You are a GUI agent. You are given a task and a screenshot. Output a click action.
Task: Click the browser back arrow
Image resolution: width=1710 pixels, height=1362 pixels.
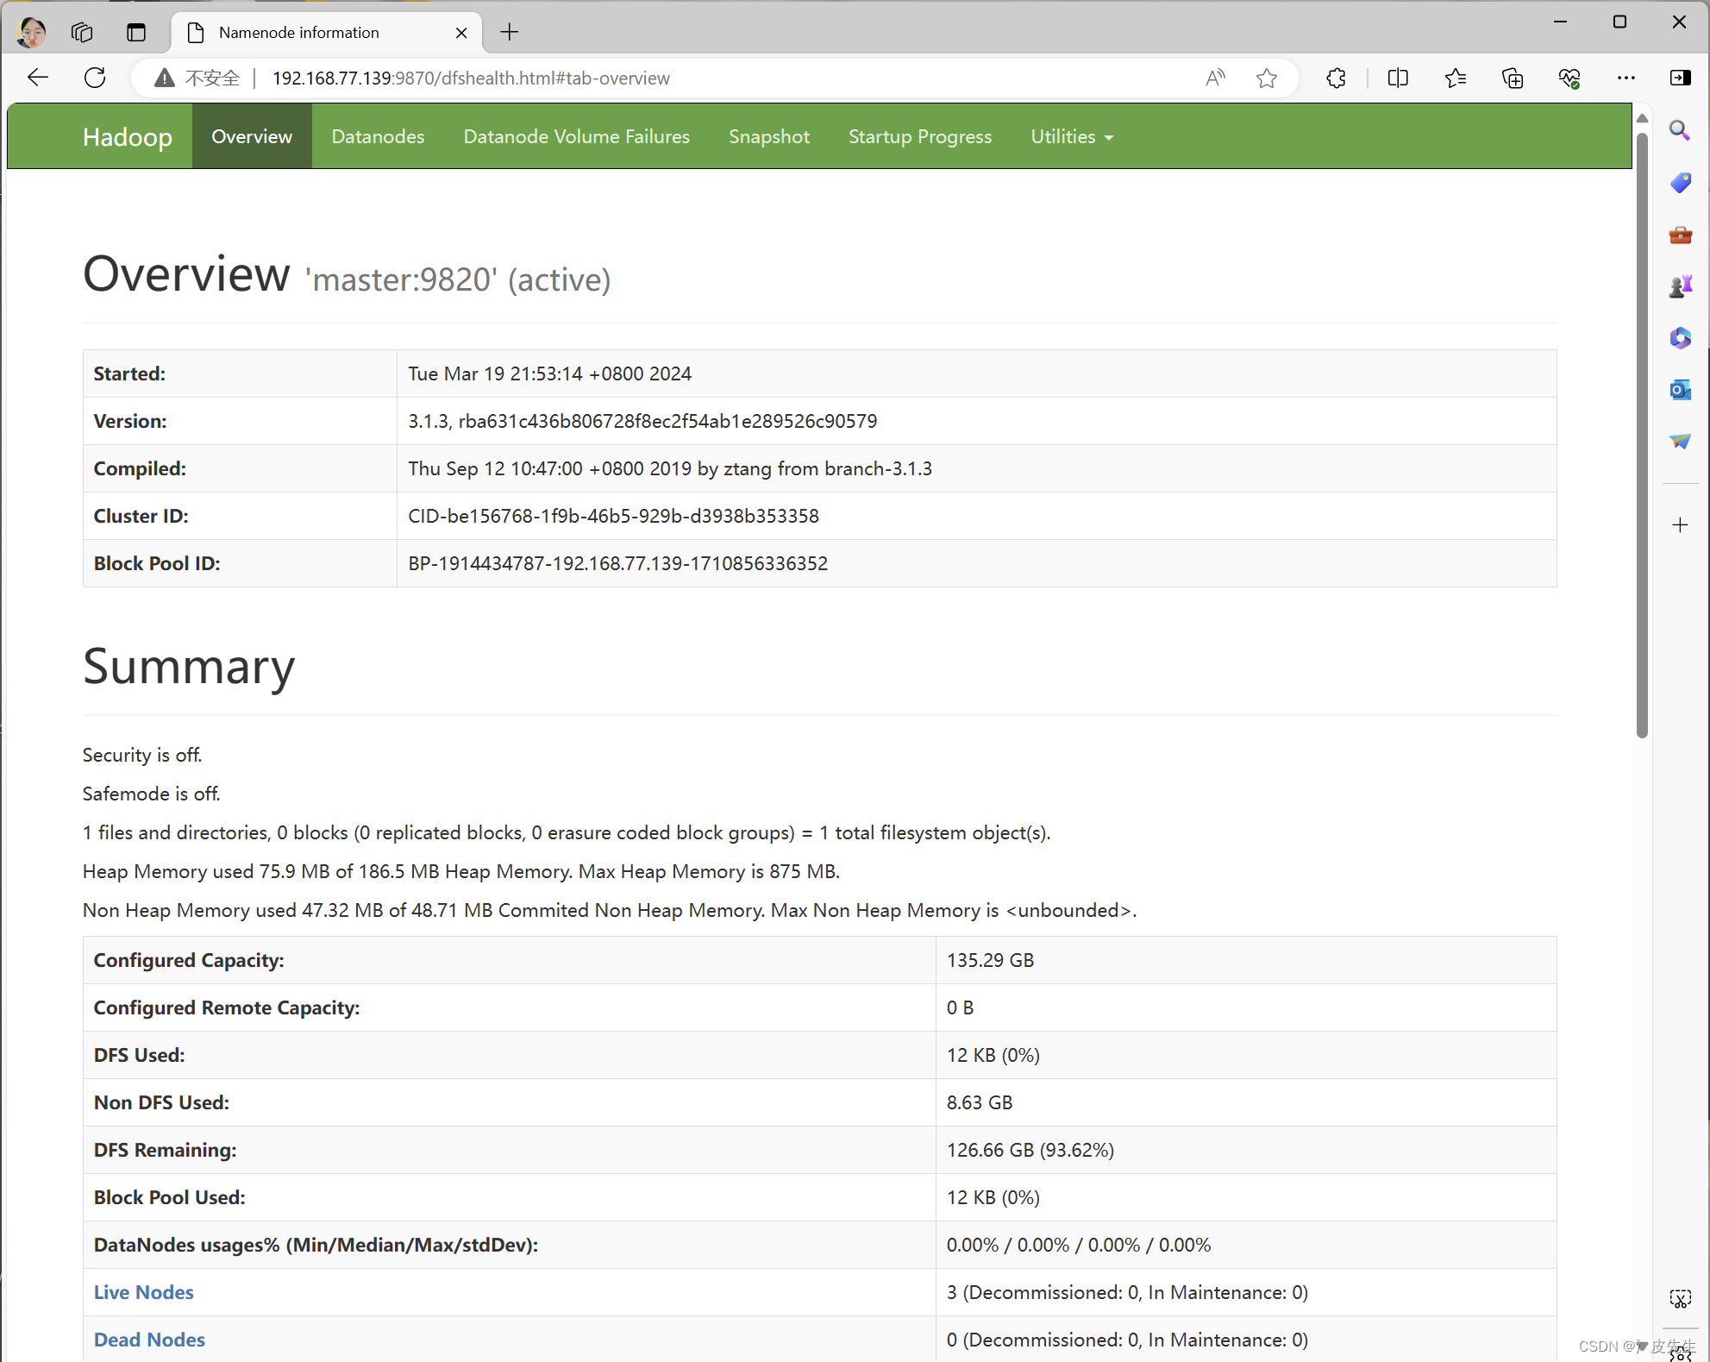(x=37, y=78)
